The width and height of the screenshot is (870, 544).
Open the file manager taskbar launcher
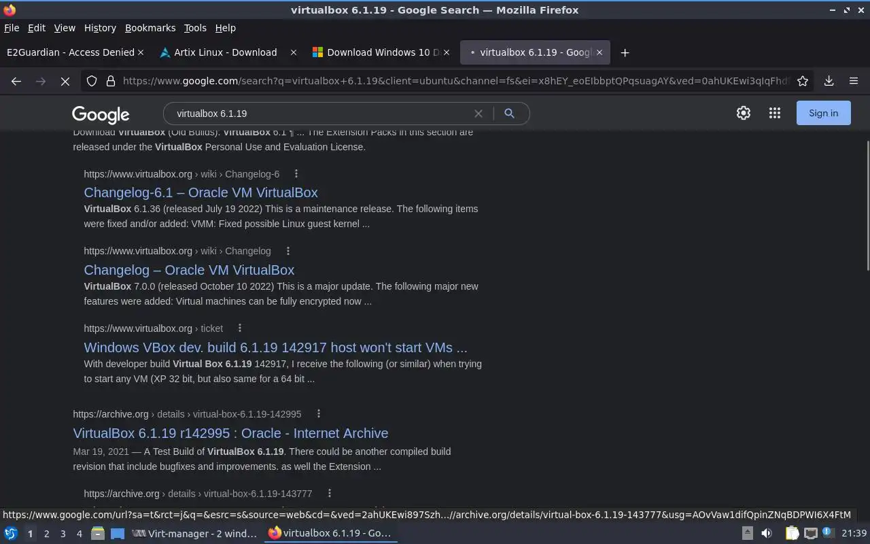(x=98, y=534)
